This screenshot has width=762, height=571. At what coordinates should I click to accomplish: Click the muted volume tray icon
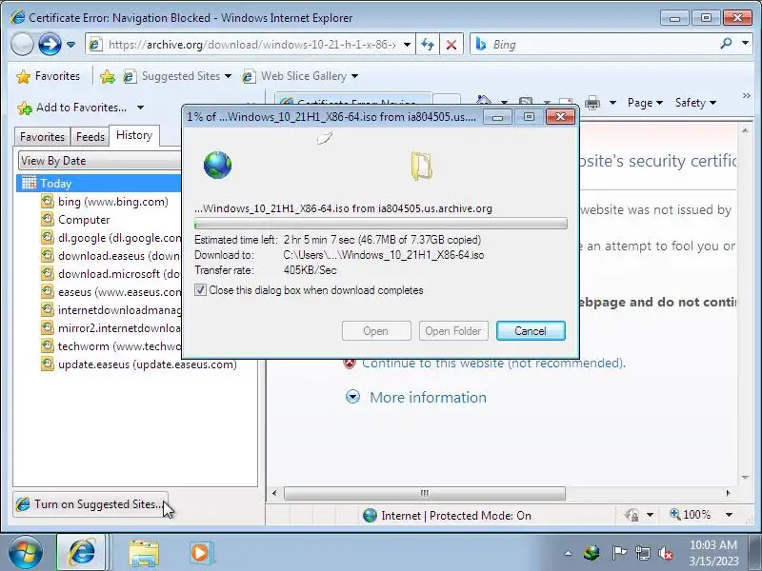[x=666, y=553]
